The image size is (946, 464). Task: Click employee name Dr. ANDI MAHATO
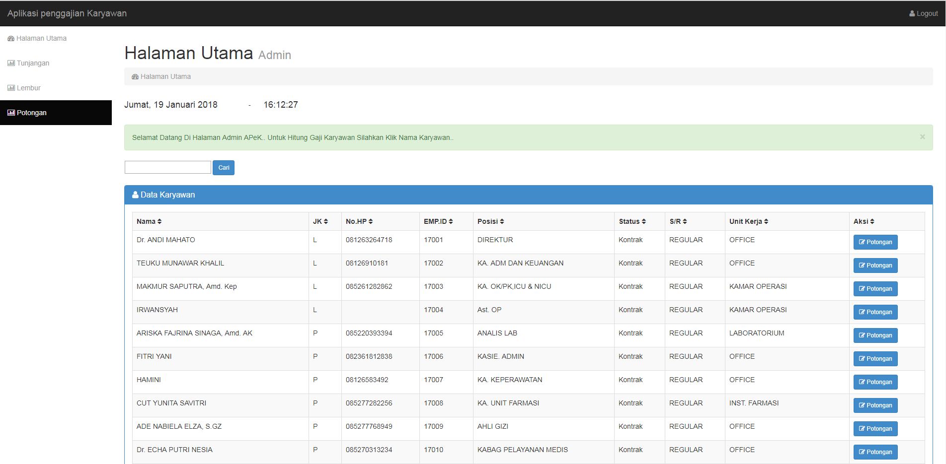click(x=166, y=240)
